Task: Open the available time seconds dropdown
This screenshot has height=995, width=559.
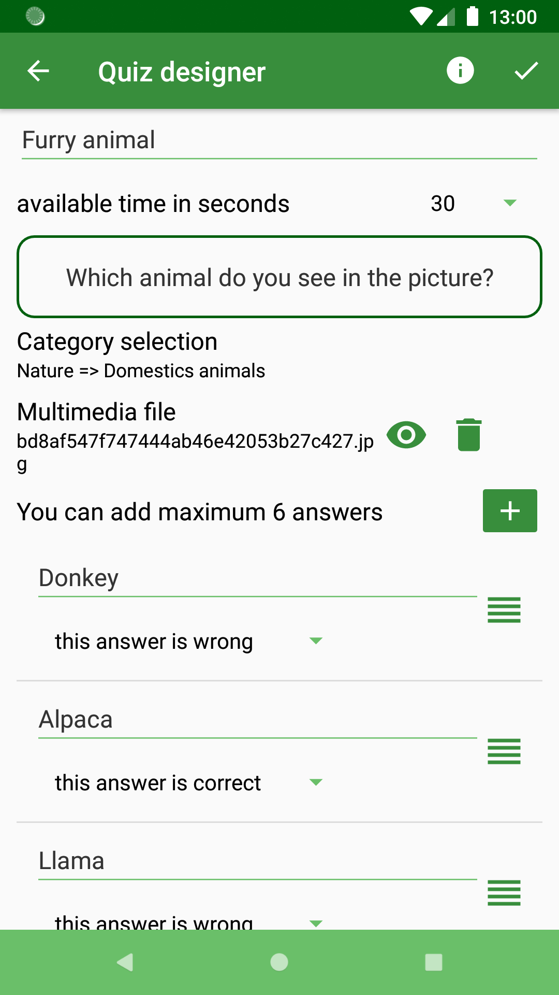Action: pyautogui.click(x=473, y=203)
